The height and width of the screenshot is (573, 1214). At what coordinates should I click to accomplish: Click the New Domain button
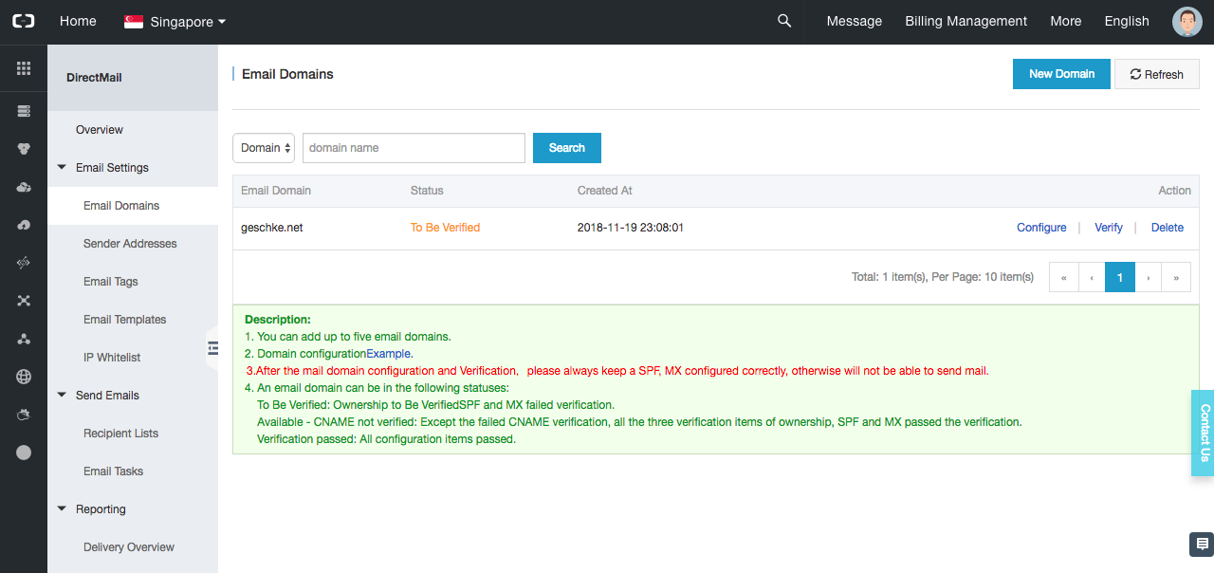click(x=1061, y=74)
